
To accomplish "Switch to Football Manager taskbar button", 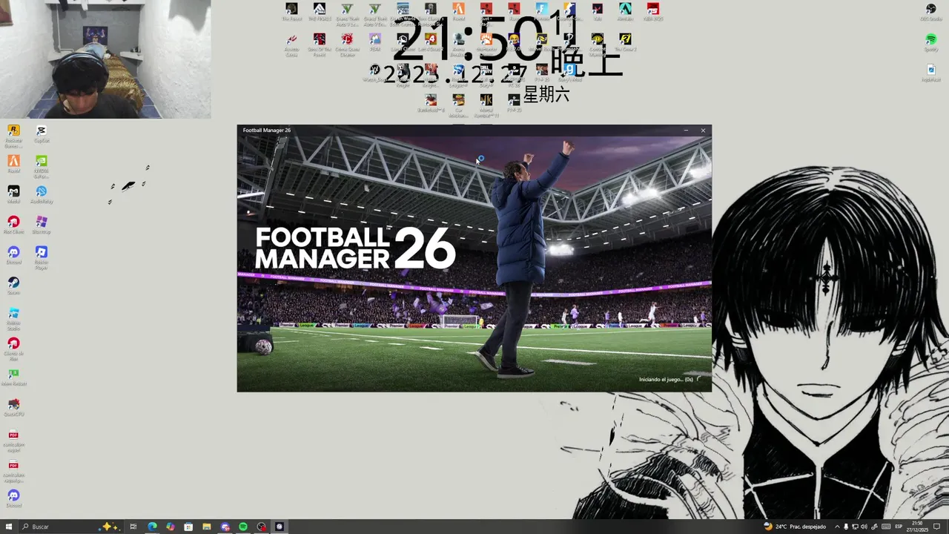I will (x=280, y=527).
